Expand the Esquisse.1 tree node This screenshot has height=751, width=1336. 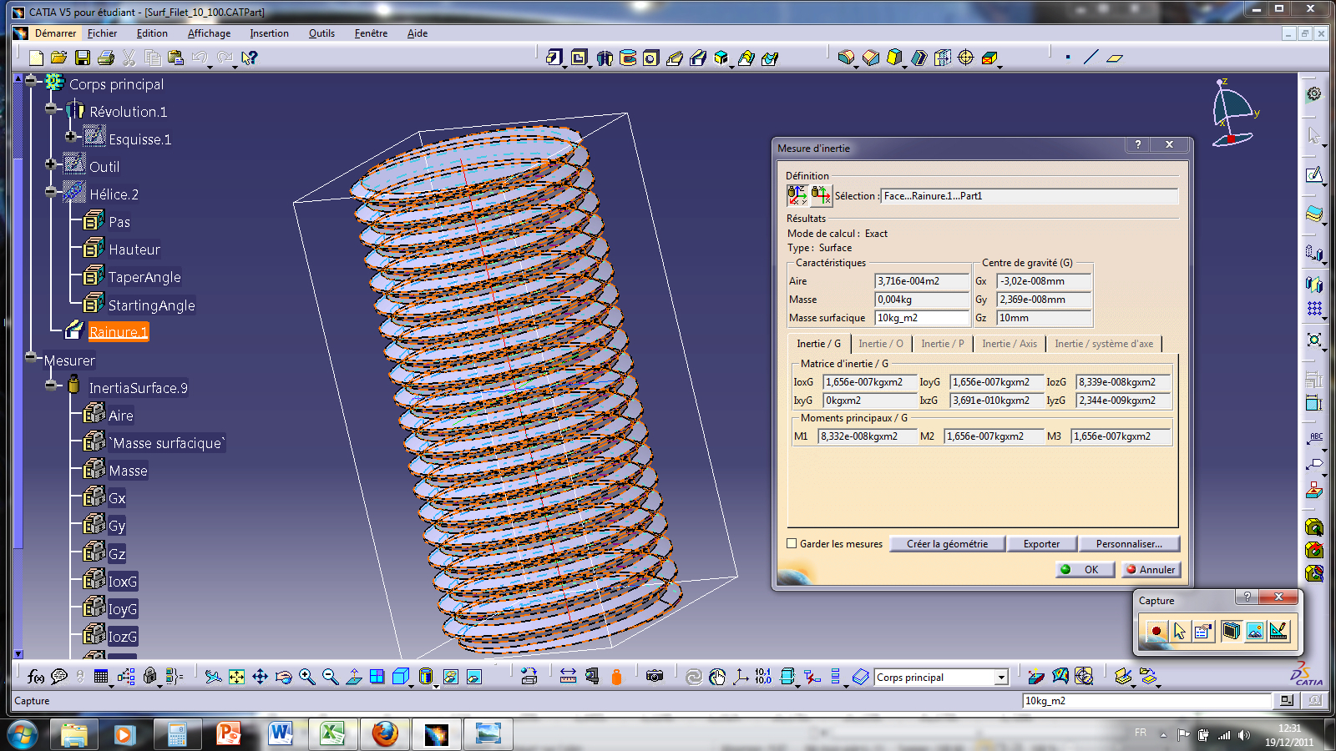[x=70, y=137]
